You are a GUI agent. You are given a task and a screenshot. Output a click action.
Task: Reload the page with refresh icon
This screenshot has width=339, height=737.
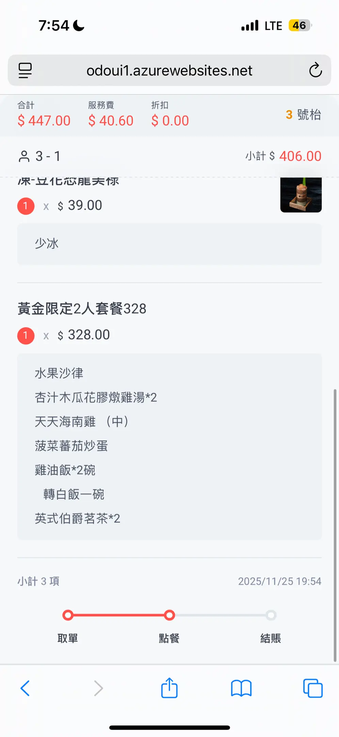(315, 70)
